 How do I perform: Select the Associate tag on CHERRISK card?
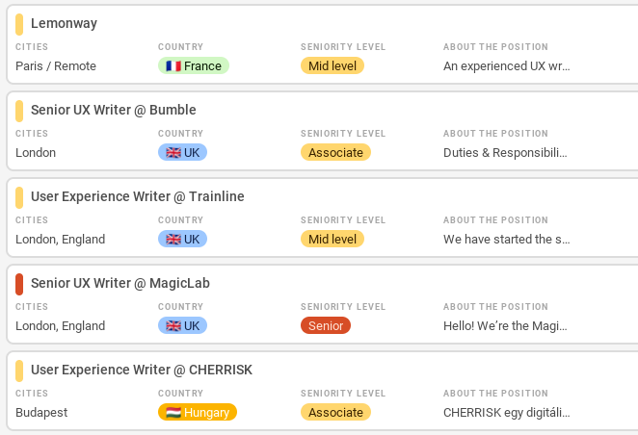(335, 413)
